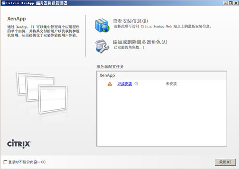
Task: Click the orange warning triangle icon
Action: pyautogui.click(x=110, y=84)
